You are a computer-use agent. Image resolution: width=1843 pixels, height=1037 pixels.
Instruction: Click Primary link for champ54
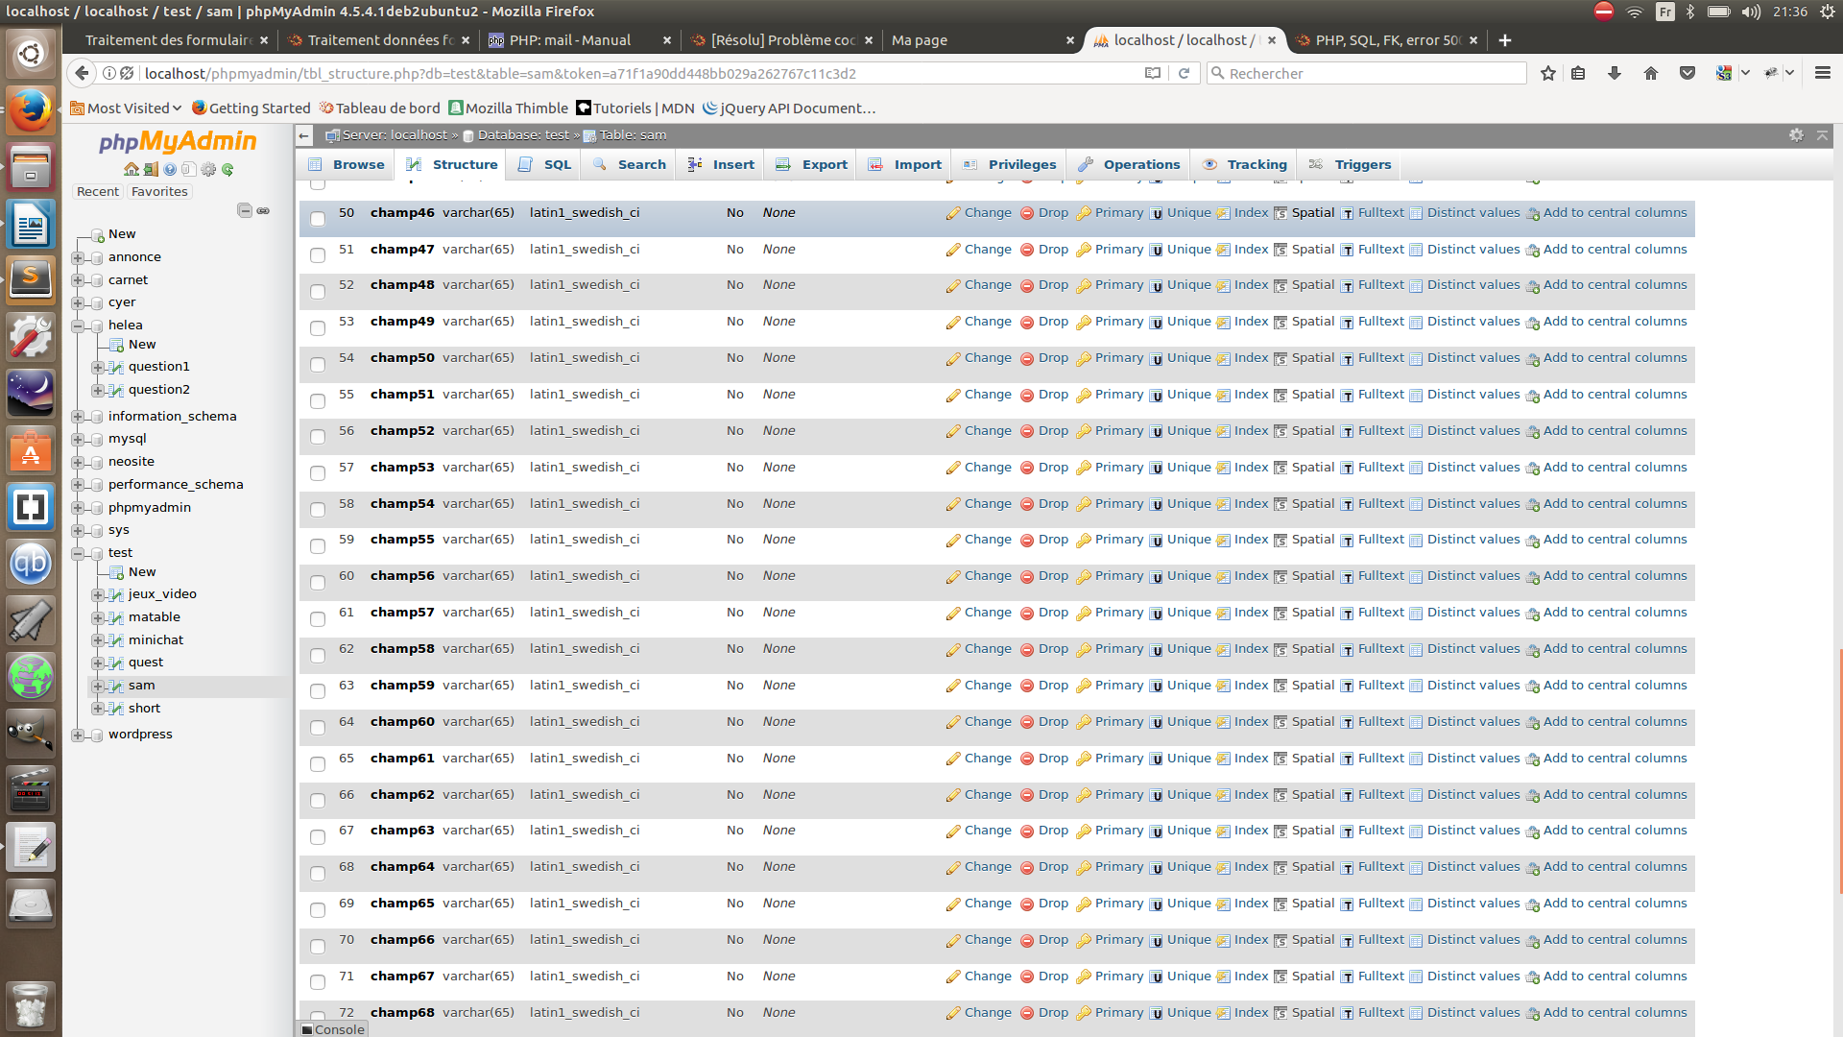point(1119,504)
